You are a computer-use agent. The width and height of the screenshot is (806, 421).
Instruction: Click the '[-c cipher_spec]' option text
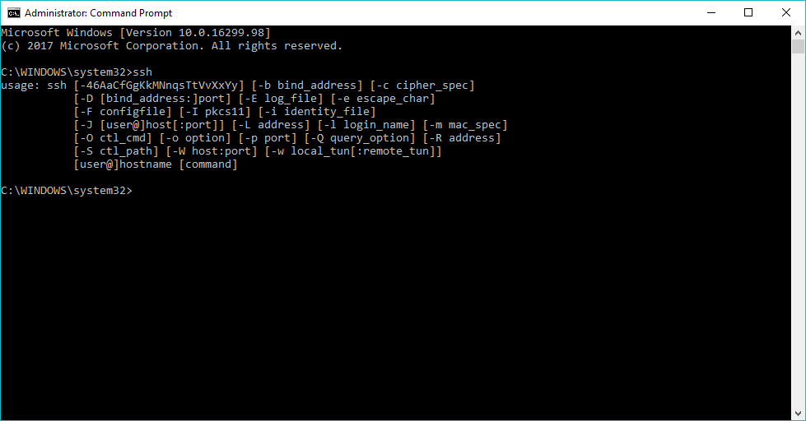pyautogui.click(x=422, y=86)
